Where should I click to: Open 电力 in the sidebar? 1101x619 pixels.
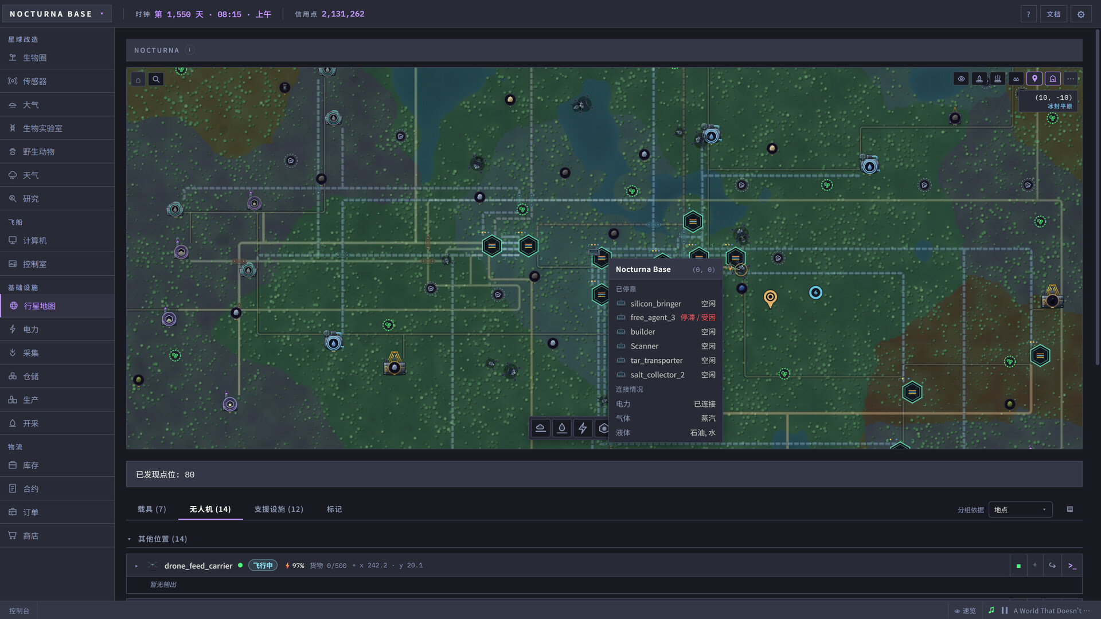point(57,330)
